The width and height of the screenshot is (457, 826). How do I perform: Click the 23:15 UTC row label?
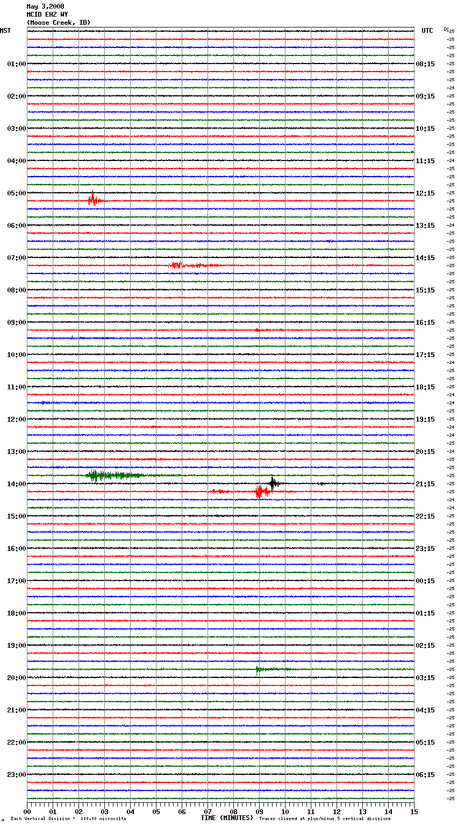click(x=425, y=549)
